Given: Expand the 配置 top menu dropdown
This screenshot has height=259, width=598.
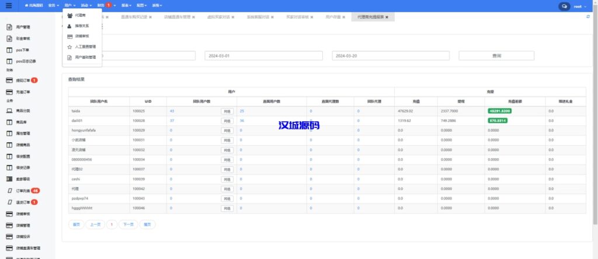Looking at the screenshot, I should [141, 6].
